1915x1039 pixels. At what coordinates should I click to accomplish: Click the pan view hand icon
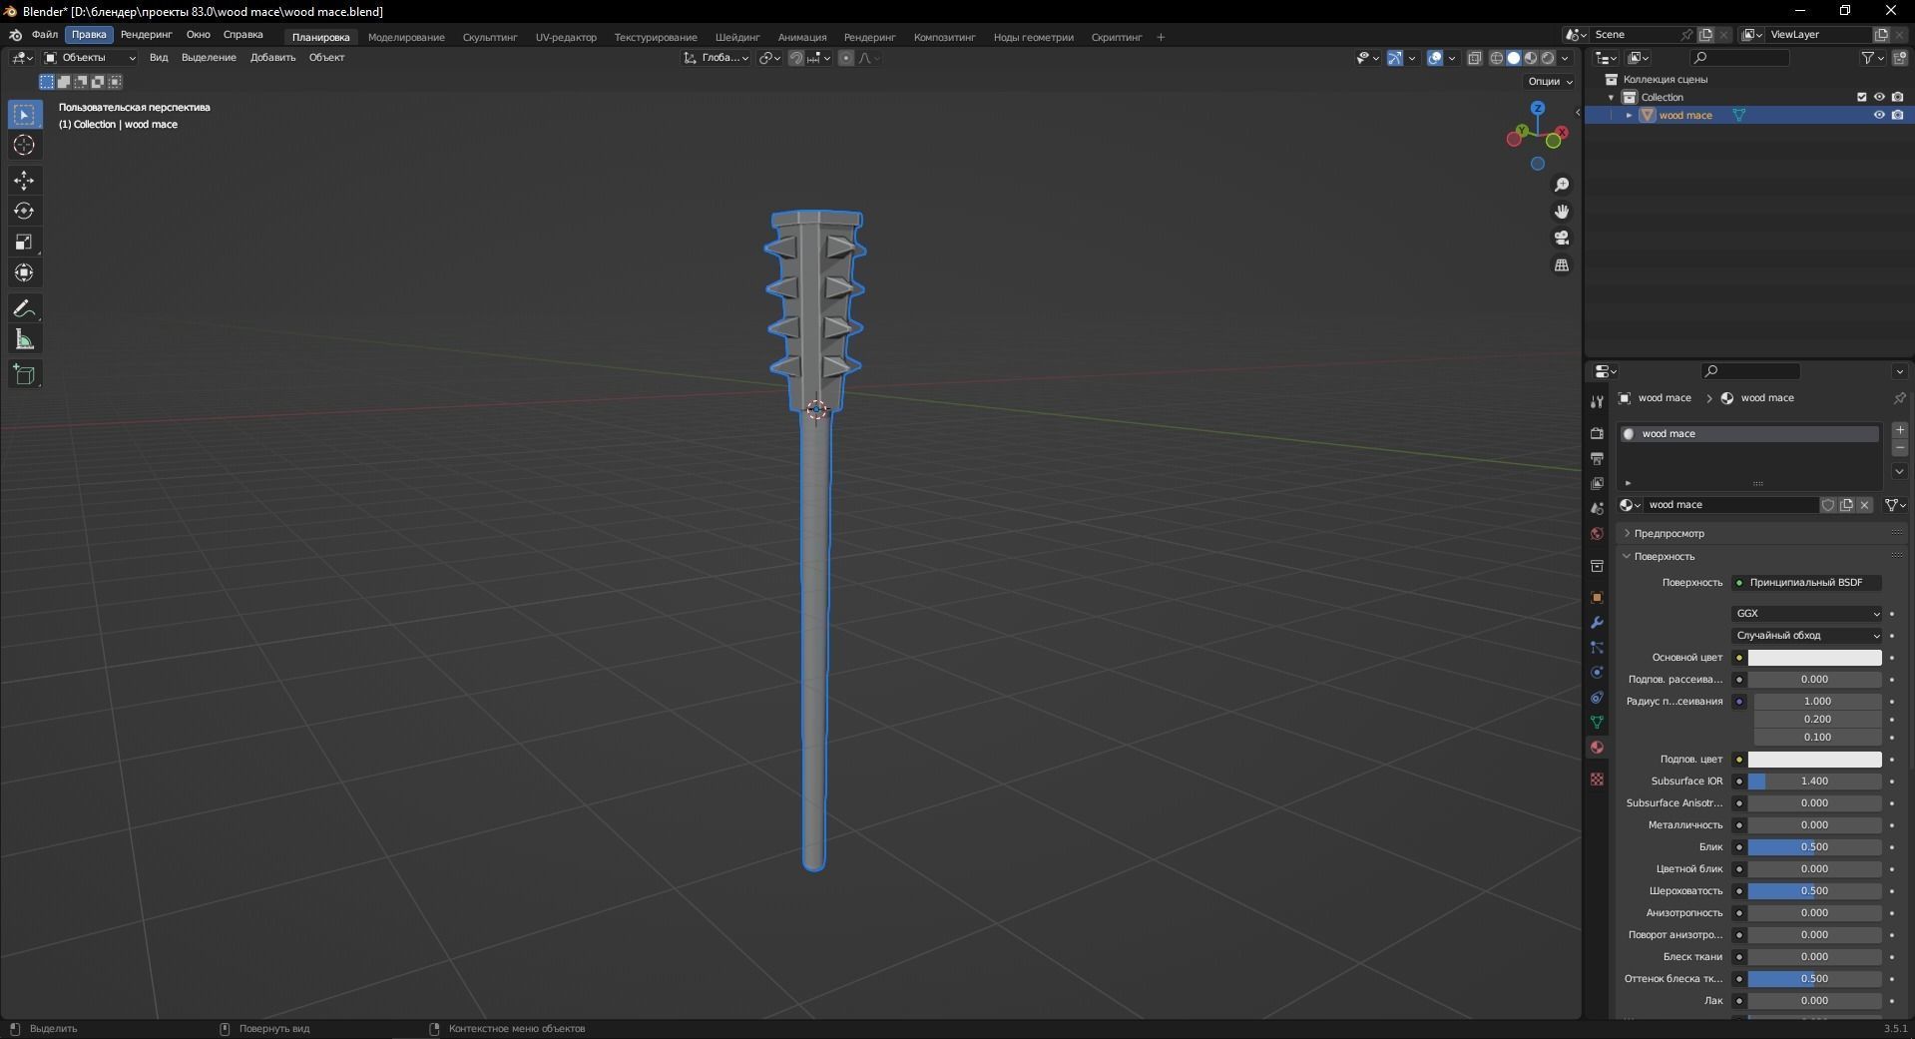(1562, 212)
